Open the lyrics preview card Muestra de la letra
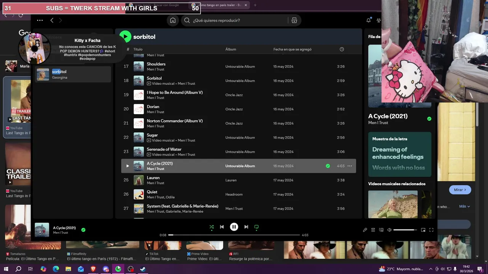The width and height of the screenshot is (488, 274). click(x=400, y=154)
